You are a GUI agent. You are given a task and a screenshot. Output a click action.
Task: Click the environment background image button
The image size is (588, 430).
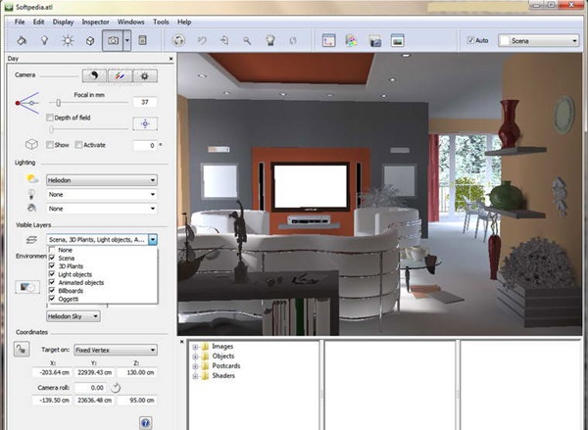point(27,287)
